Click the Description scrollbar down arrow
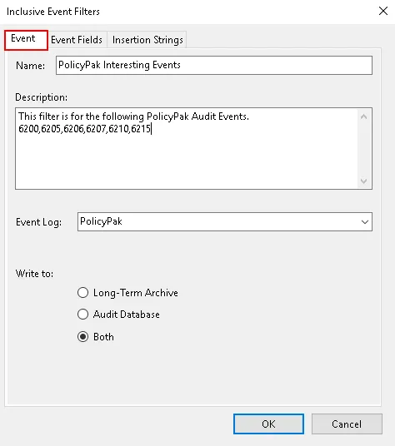 coord(363,181)
